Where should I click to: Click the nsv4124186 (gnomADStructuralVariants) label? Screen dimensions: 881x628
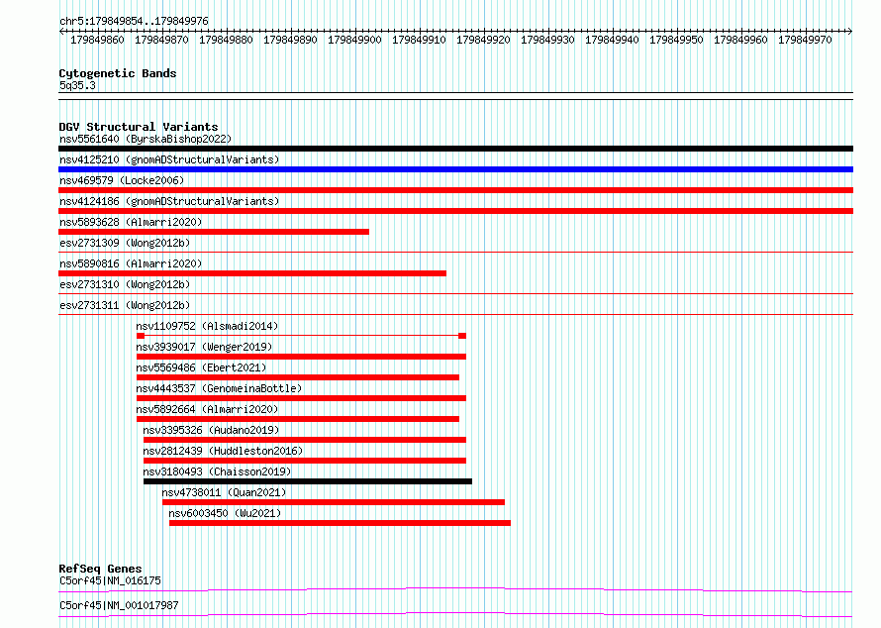pos(169,201)
